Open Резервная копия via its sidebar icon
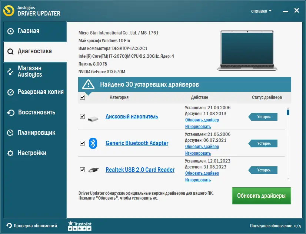 [x=10, y=92]
